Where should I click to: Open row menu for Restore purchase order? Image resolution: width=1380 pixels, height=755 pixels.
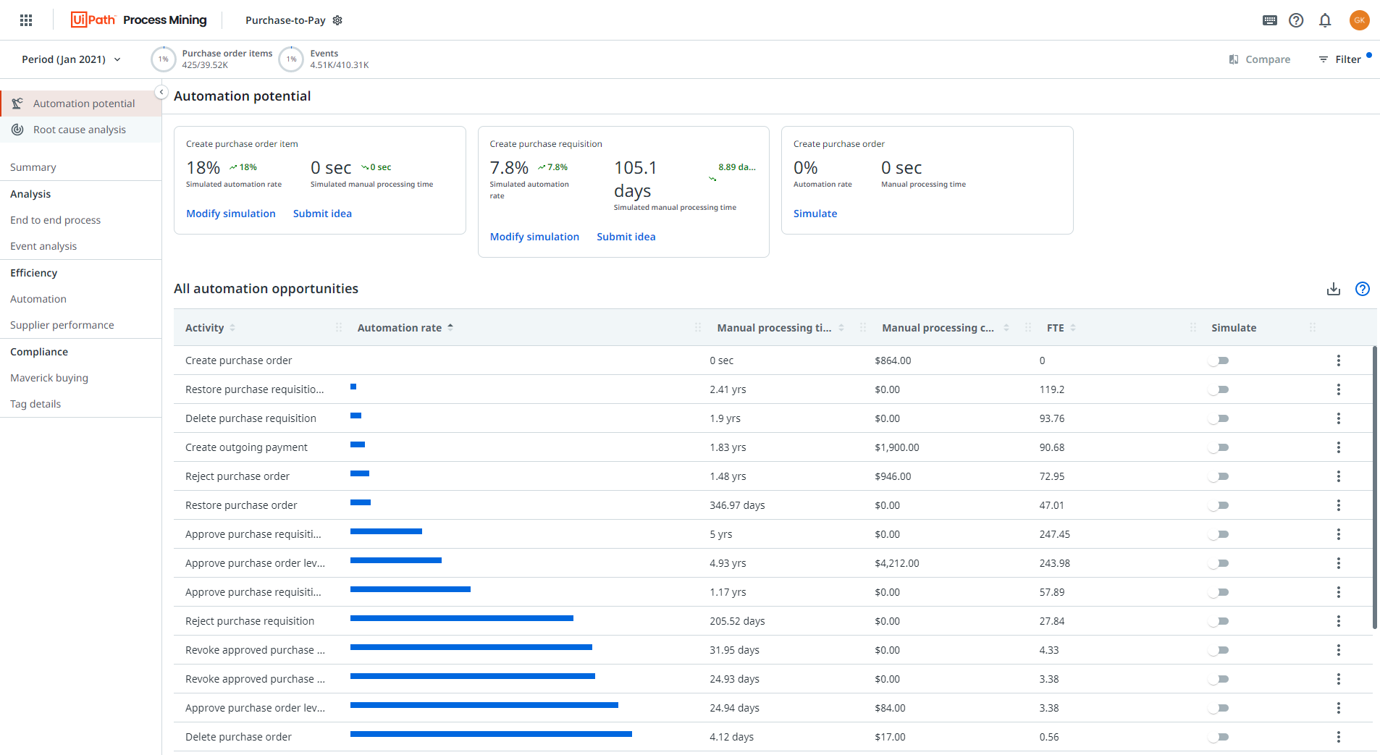pos(1339,505)
